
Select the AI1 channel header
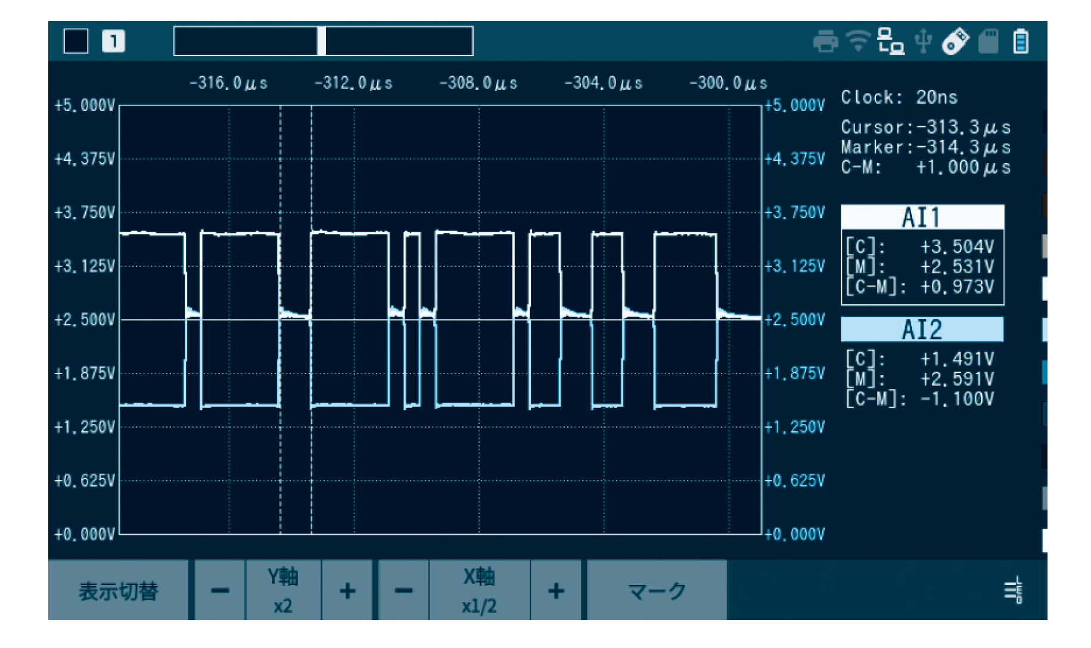tap(922, 217)
